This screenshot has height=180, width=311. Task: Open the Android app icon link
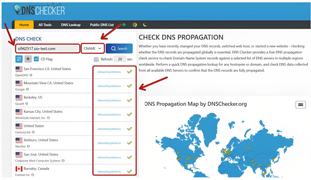tap(124, 25)
